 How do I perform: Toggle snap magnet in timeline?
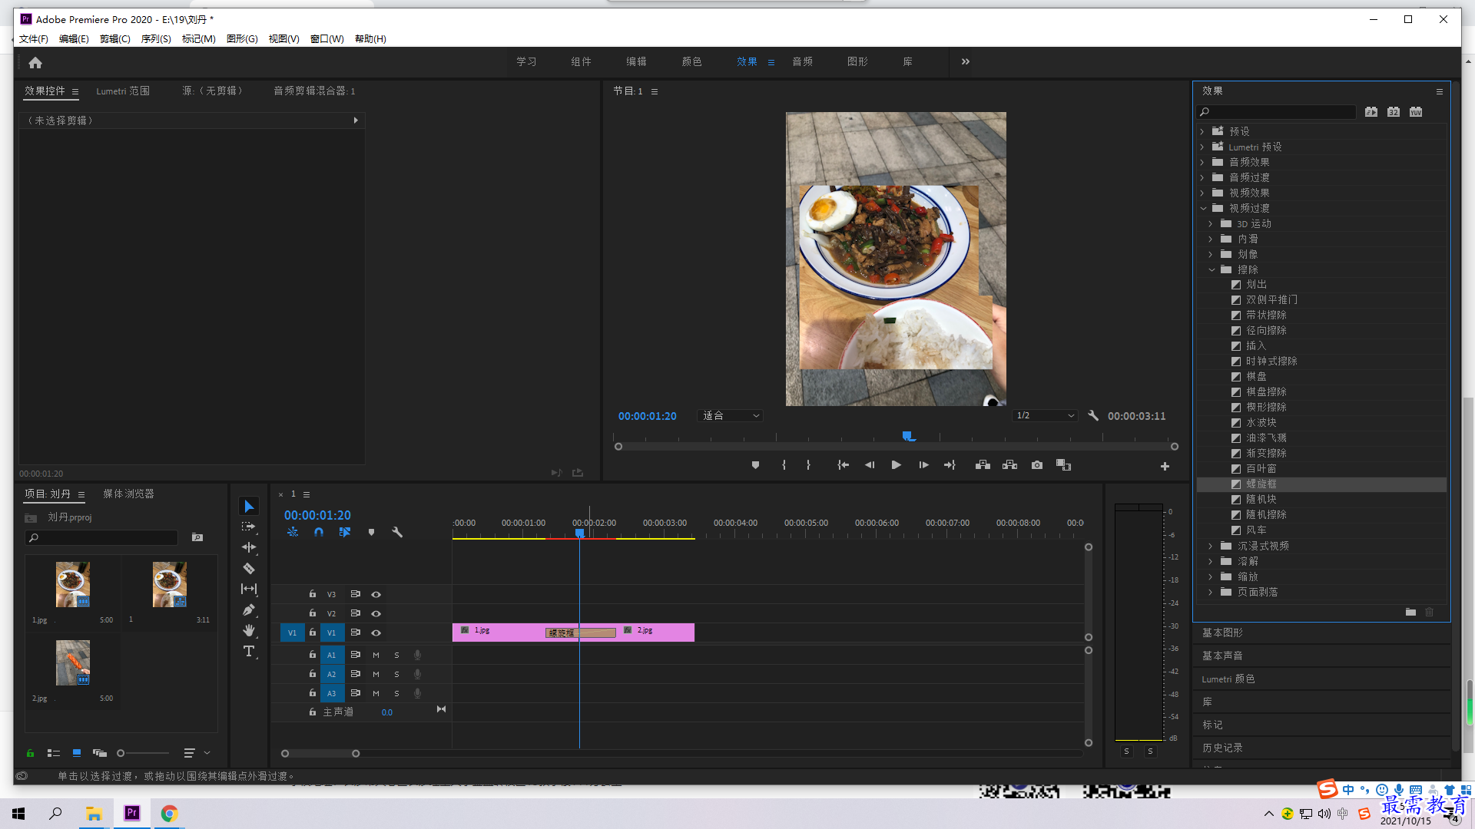pos(319,532)
